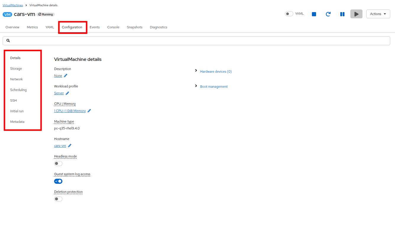Switch to the Snapshots tab
Screen dimensions: 395x234
pos(135,27)
